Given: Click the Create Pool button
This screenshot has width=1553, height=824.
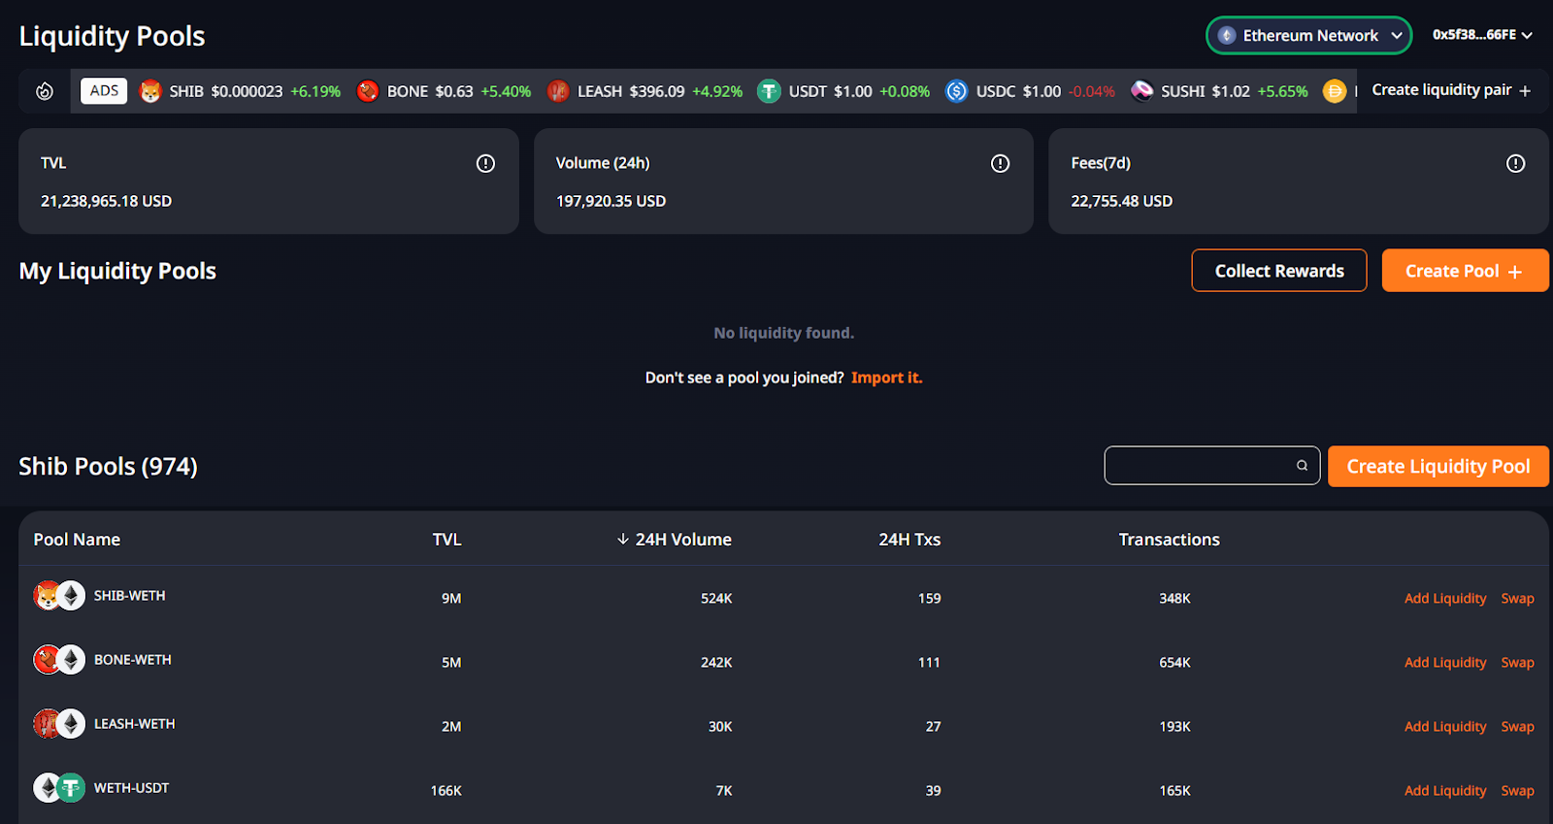Looking at the screenshot, I should point(1465,271).
